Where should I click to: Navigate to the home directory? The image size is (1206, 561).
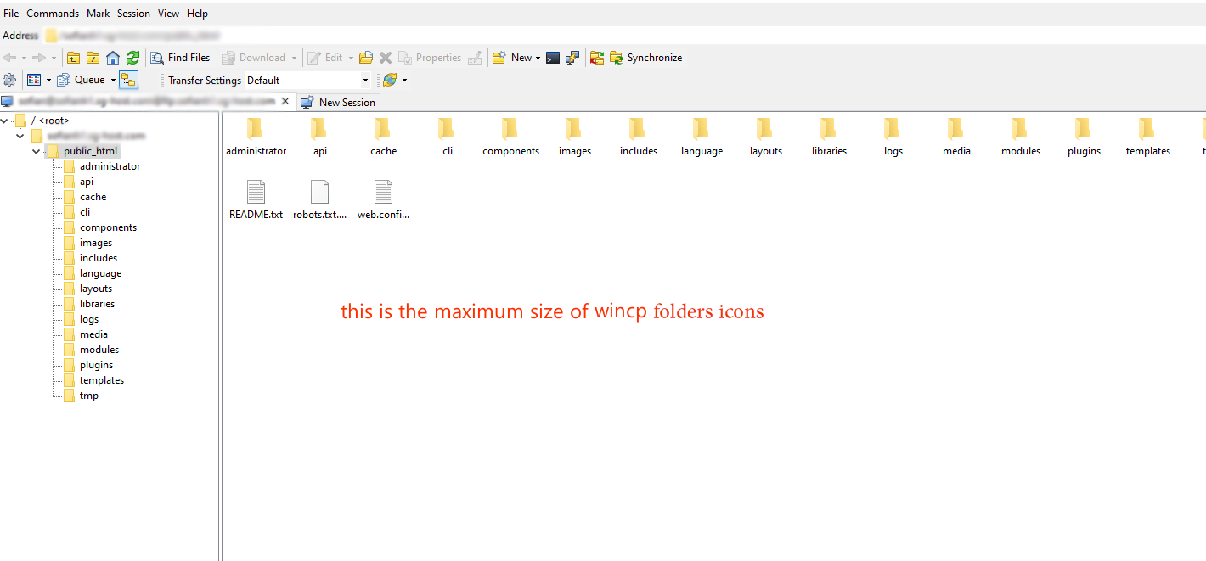pyautogui.click(x=113, y=57)
